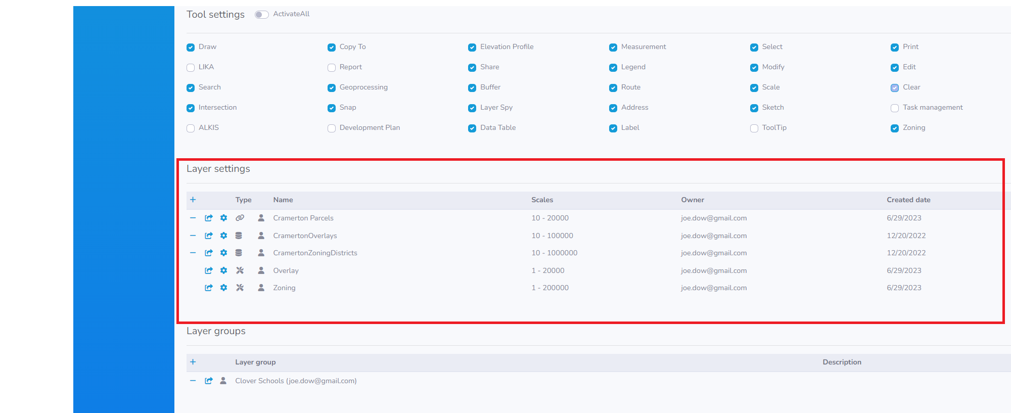Viewport: 1011px width, 413px height.
Task: Share the Clover Schools layer group
Action: 208,381
